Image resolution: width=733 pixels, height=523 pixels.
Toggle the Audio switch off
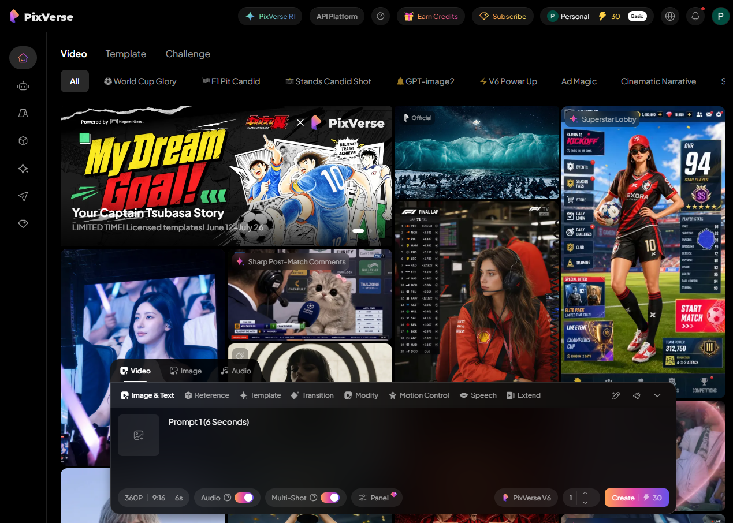(x=244, y=498)
